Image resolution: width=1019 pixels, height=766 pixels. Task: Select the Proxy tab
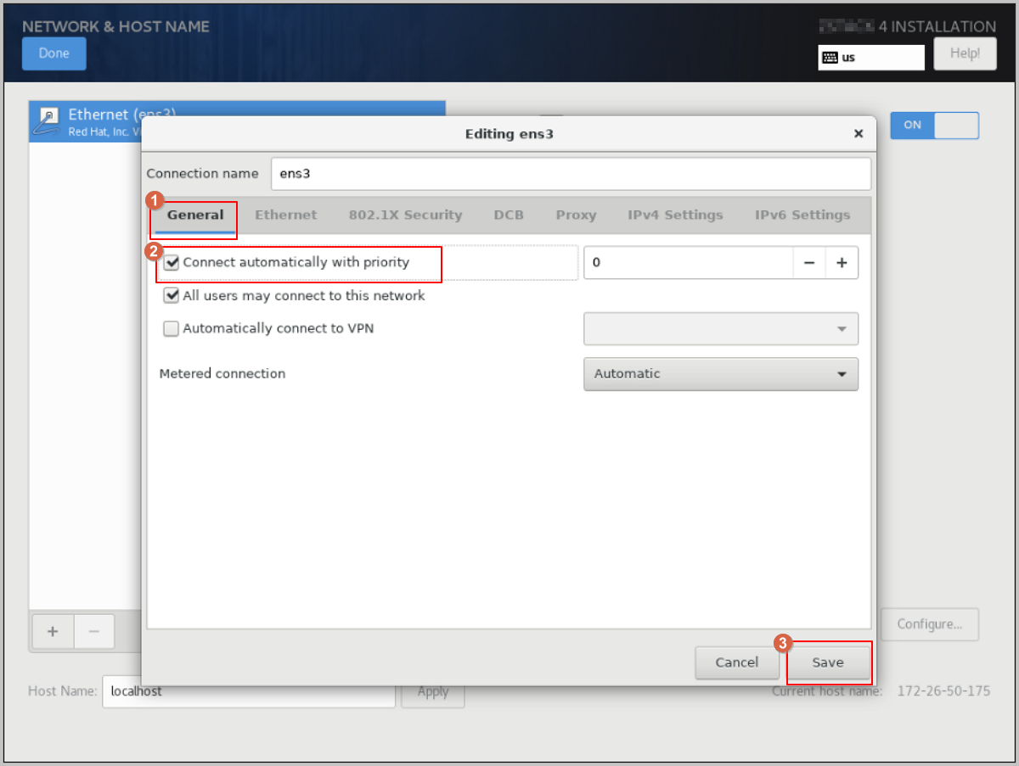(x=576, y=215)
